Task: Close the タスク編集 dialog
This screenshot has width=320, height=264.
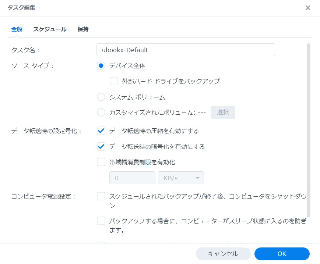Action: coord(308,7)
